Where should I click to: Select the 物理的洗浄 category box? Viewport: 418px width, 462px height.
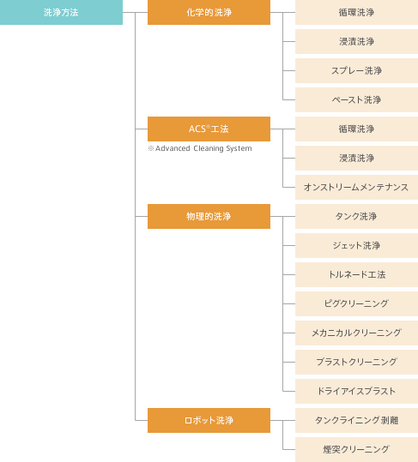209,216
